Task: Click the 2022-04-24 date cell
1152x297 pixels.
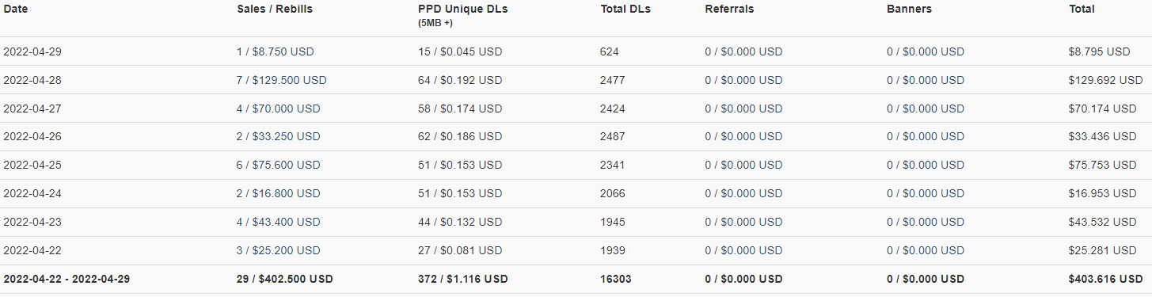Action: click(32, 194)
